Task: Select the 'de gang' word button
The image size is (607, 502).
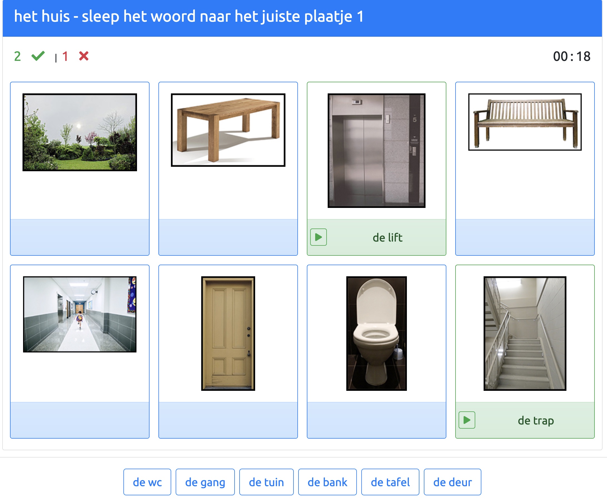Action: pyautogui.click(x=205, y=482)
